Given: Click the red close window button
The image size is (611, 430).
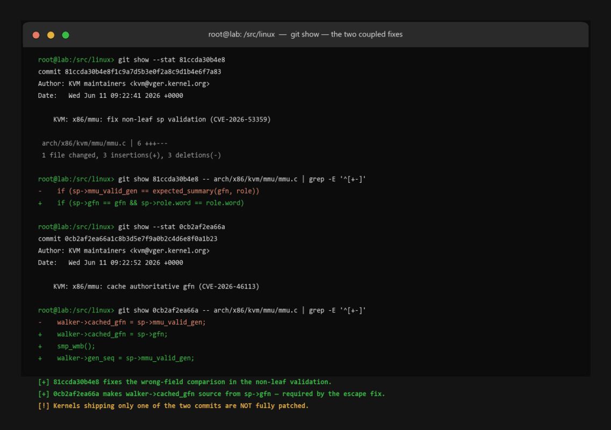Looking at the screenshot, I should 36,35.
